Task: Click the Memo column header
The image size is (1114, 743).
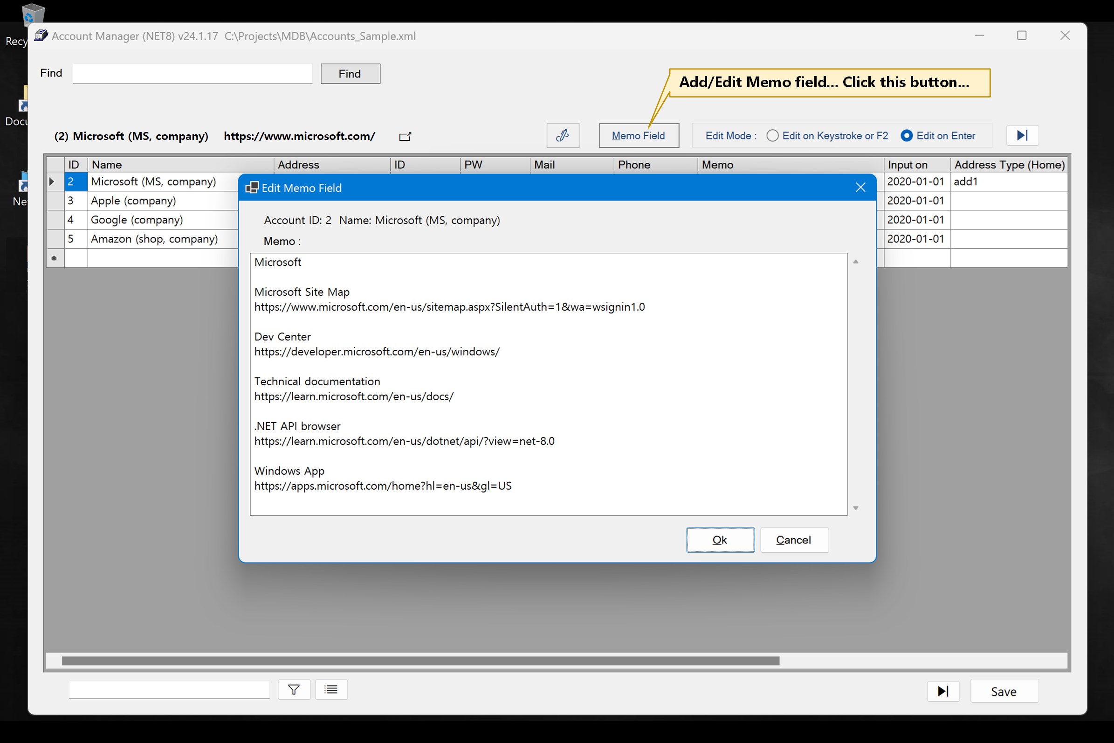Action: pos(791,165)
